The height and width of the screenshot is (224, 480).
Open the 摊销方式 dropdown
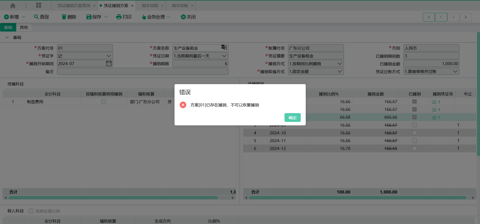(339, 64)
